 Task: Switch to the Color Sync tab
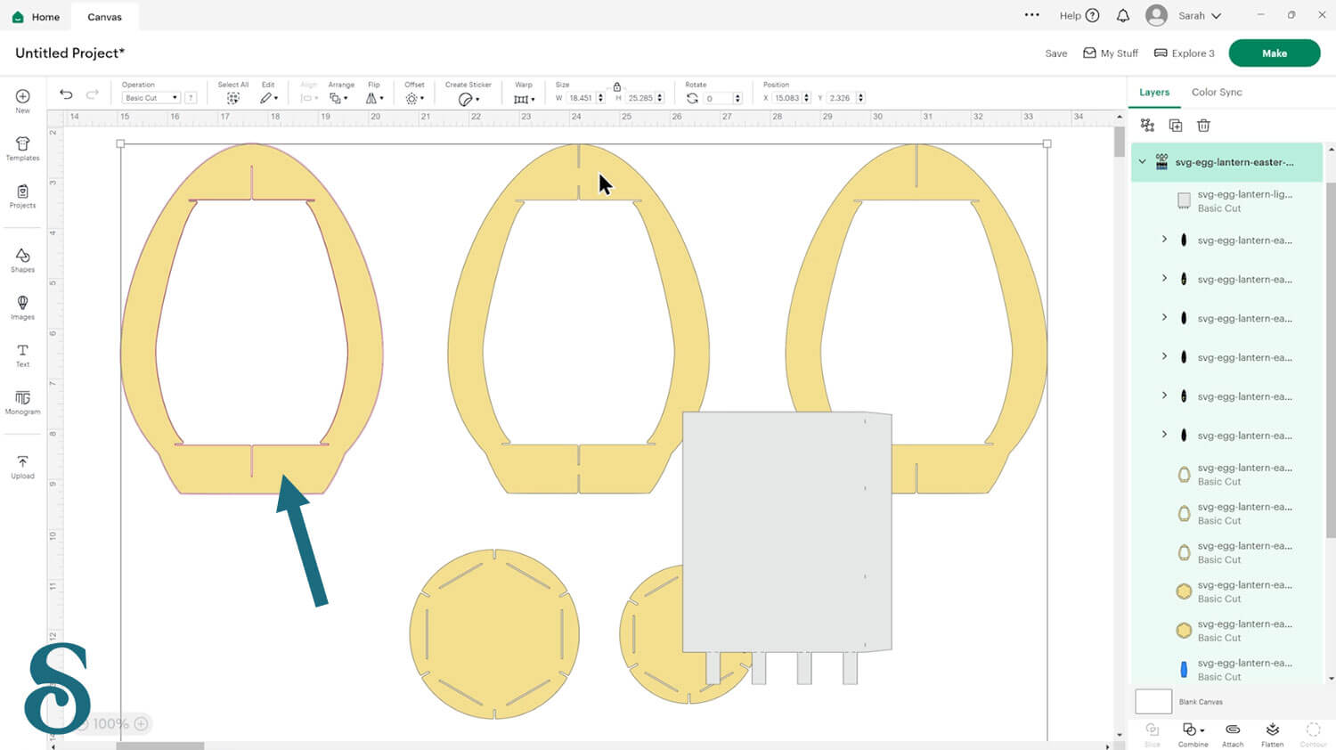click(x=1217, y=92)
